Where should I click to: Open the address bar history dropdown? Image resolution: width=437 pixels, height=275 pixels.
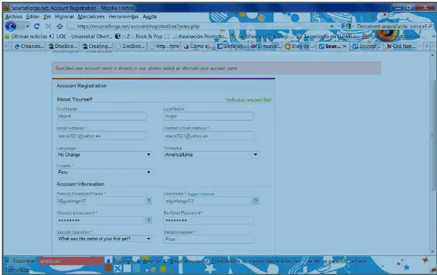338,26
